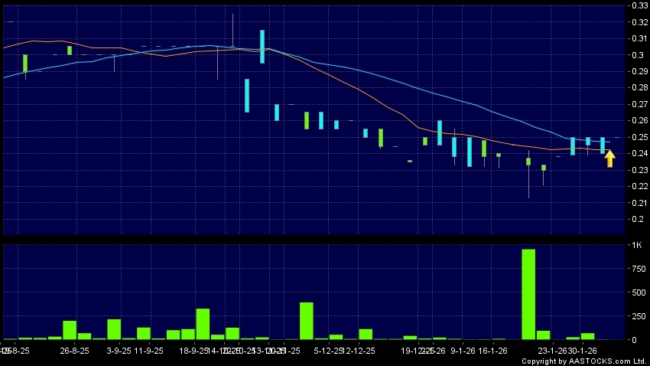Select the 26-8-25 date label
This screenshot has width=650, height=366.
coord(76,351)
